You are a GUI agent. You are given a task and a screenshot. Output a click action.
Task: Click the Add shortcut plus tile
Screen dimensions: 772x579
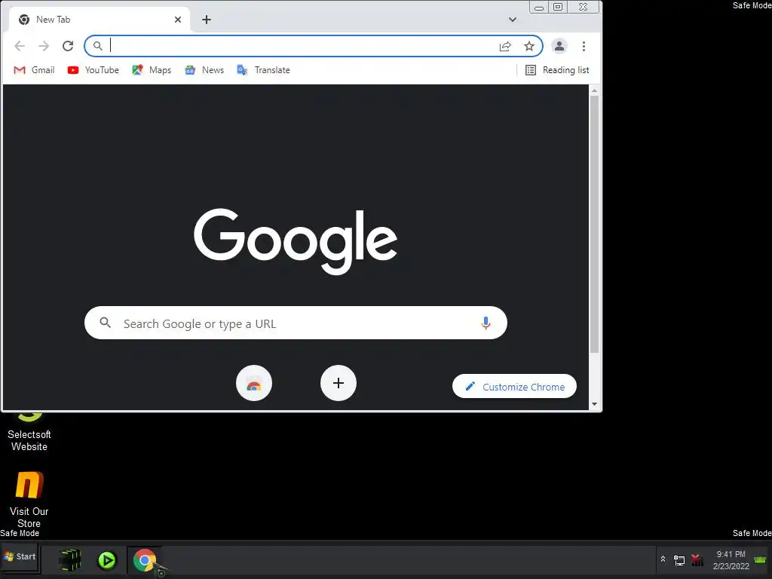tap(339, 383)
